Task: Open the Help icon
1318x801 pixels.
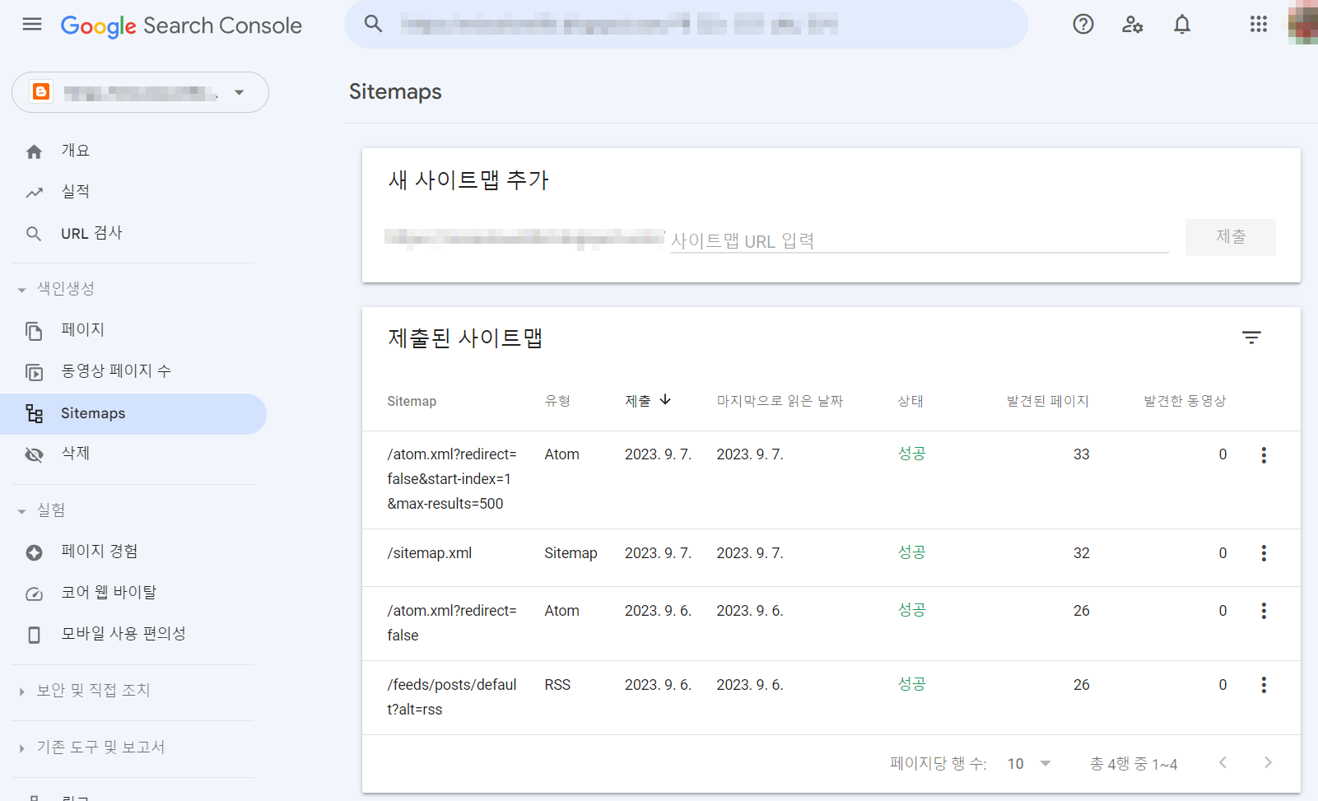Action: click(1083, 24)
